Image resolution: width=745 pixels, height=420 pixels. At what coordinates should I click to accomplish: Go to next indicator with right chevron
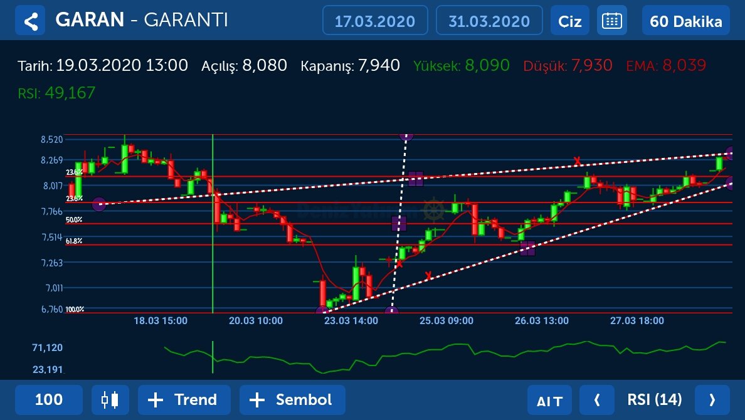[x=712, y=399]
